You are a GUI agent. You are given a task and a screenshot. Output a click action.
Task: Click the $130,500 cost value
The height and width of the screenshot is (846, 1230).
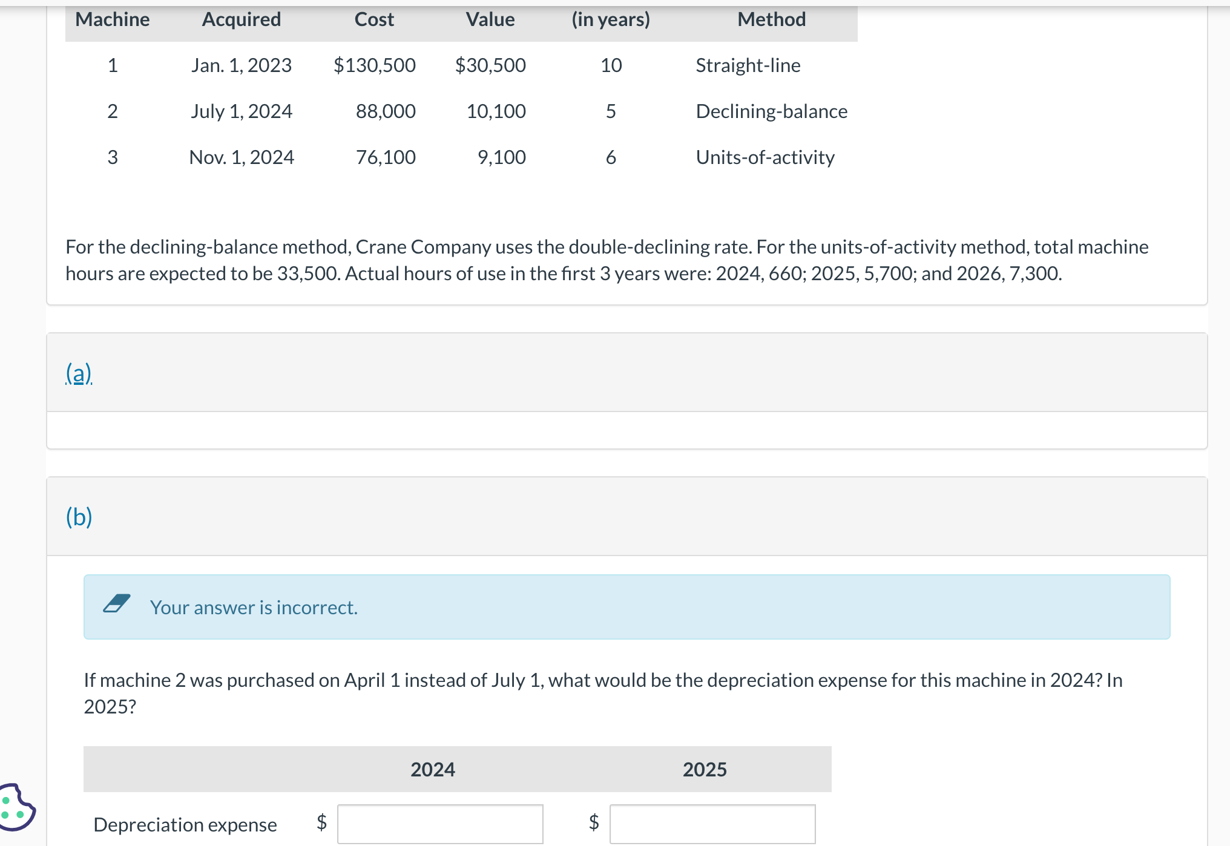tap(374, 65)
